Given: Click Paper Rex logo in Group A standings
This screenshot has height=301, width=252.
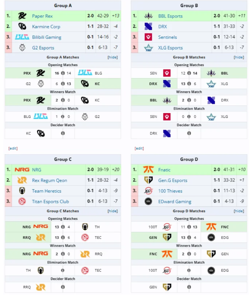Looking at the screenshot, I should 22,16.
